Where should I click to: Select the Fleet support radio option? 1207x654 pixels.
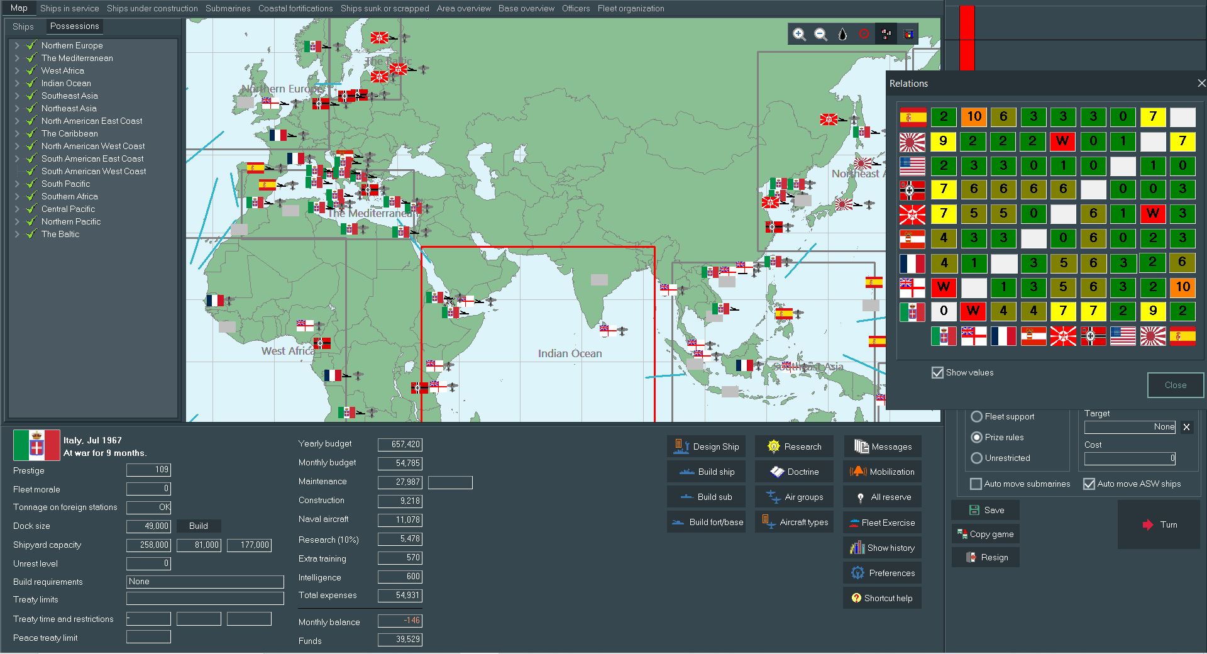pyautogui.click(x=977, y=416)
